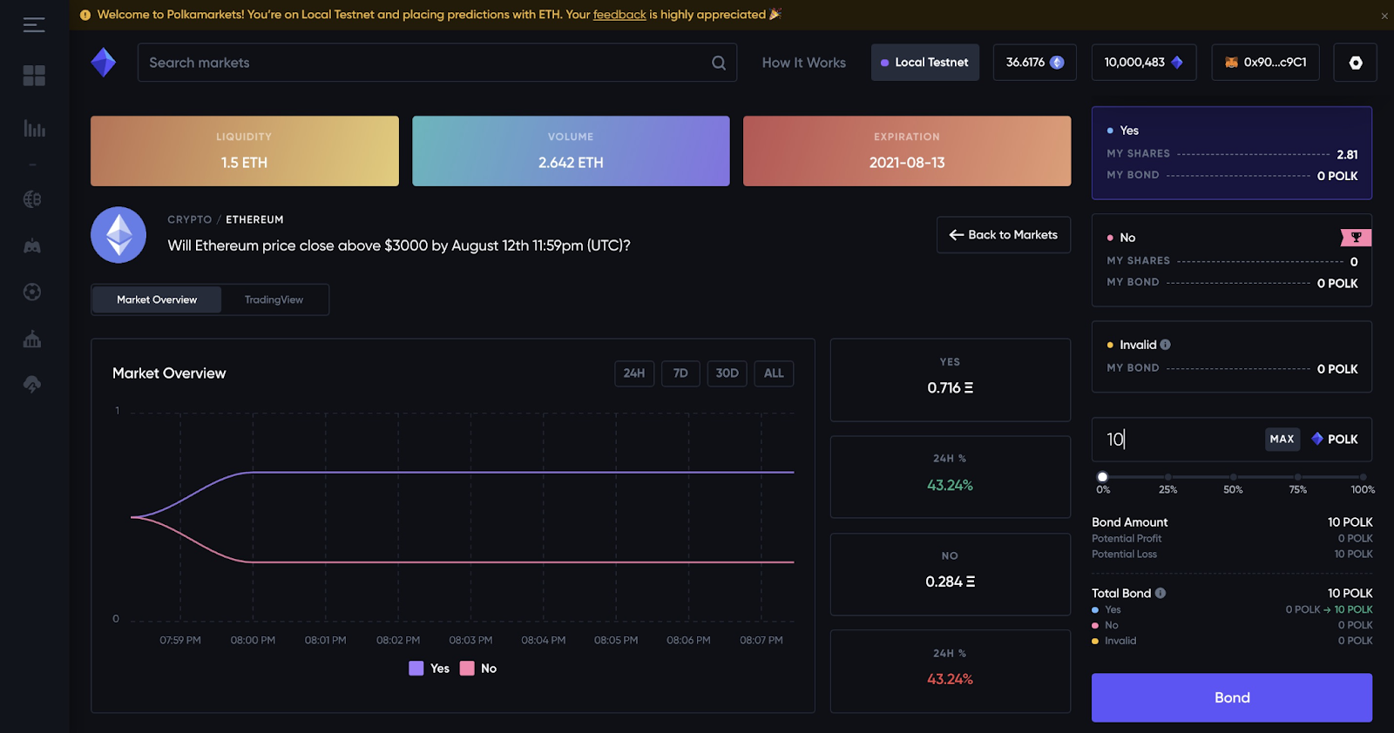
Task: Click the bond slider handle at 0%
Action: coord(1103,477)
